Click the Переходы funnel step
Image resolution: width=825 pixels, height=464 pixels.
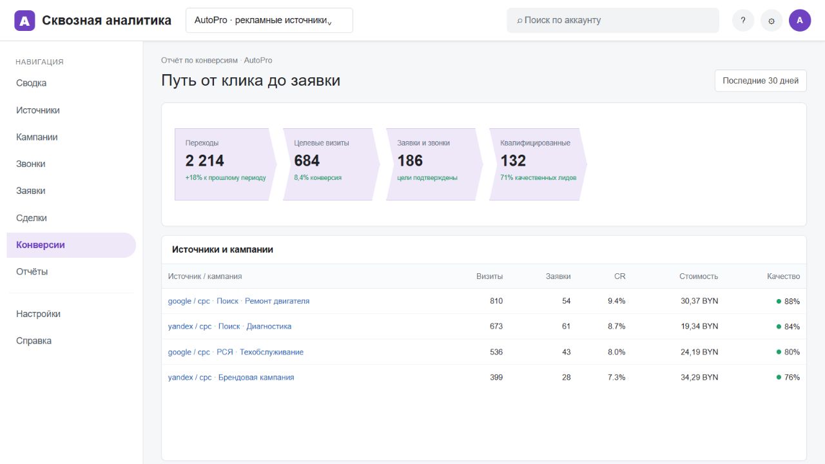pos(226,164)
